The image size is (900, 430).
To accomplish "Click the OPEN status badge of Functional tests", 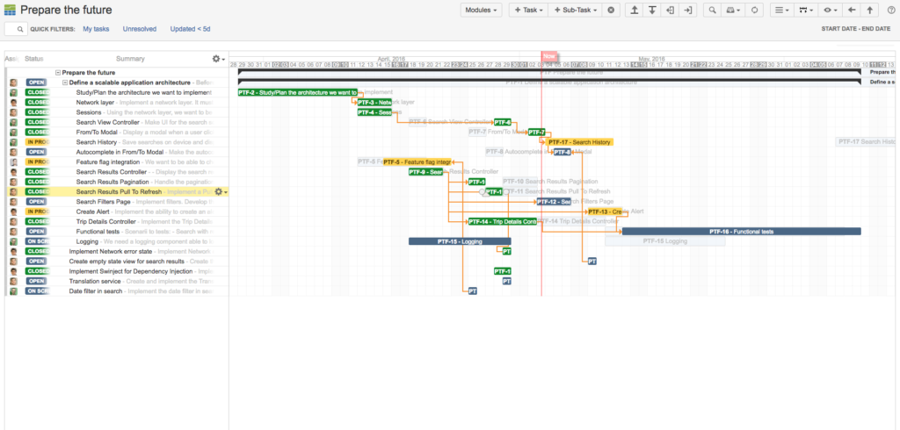I will pos(36,232).
